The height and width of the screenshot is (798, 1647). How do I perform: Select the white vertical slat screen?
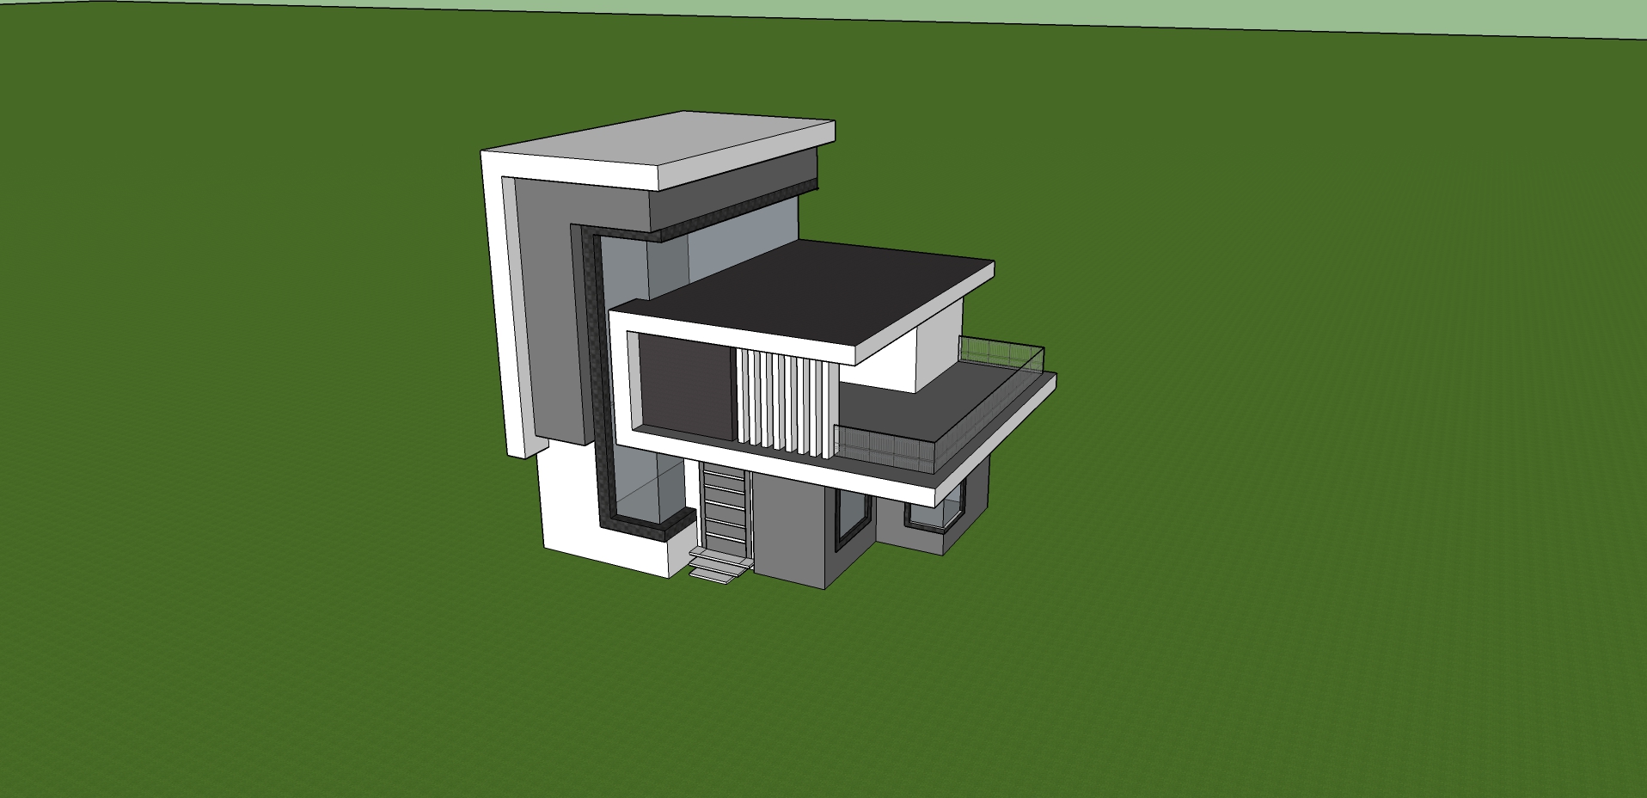click(787, 397)
